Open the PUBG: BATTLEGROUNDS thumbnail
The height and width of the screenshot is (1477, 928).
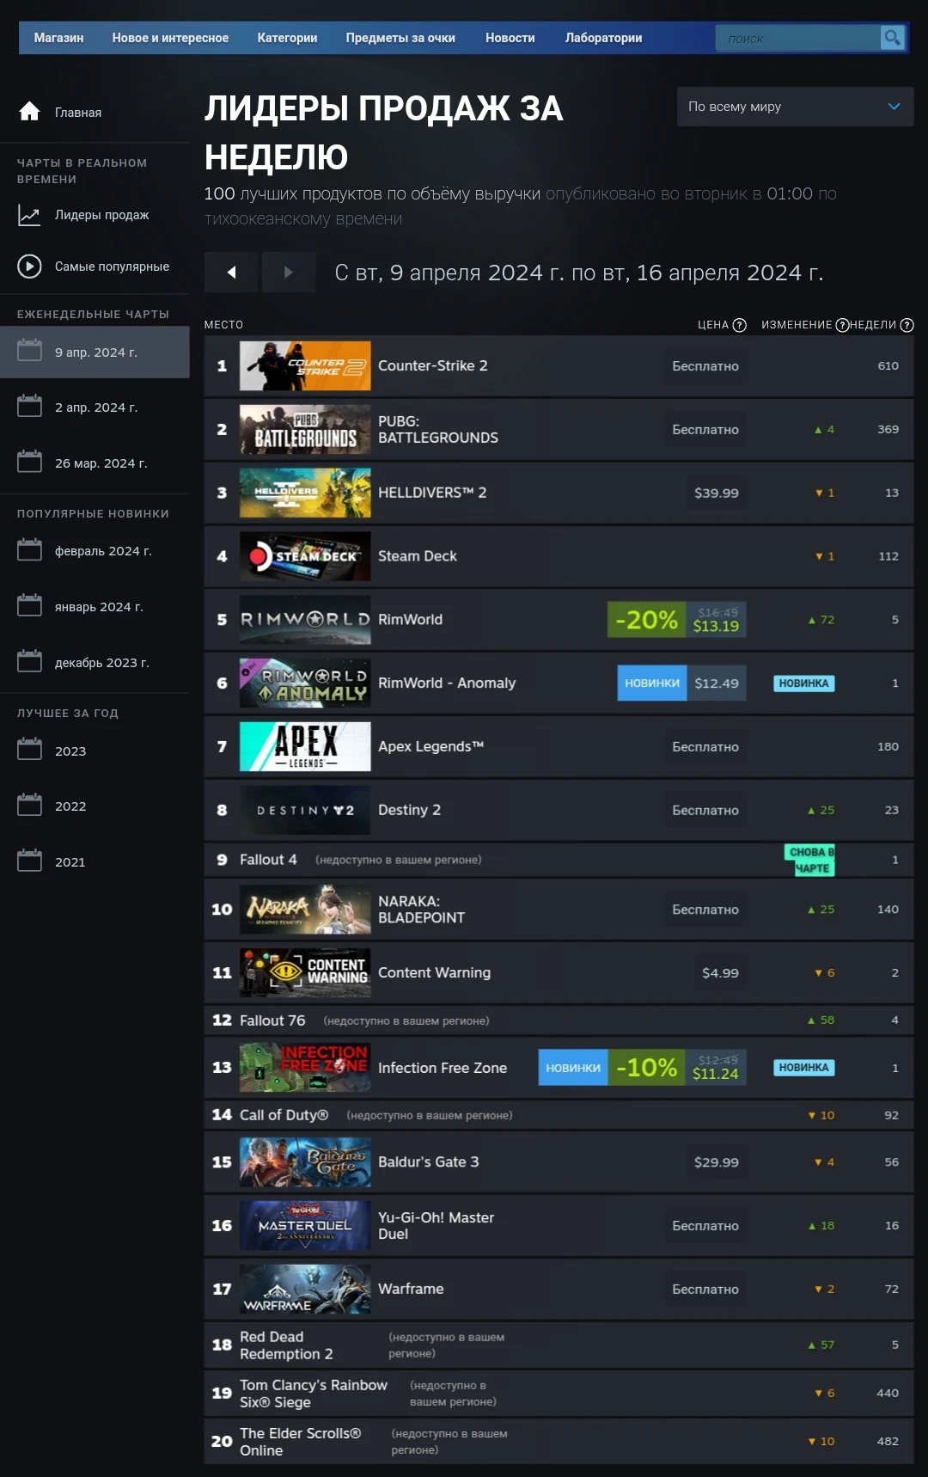(305, 430)
